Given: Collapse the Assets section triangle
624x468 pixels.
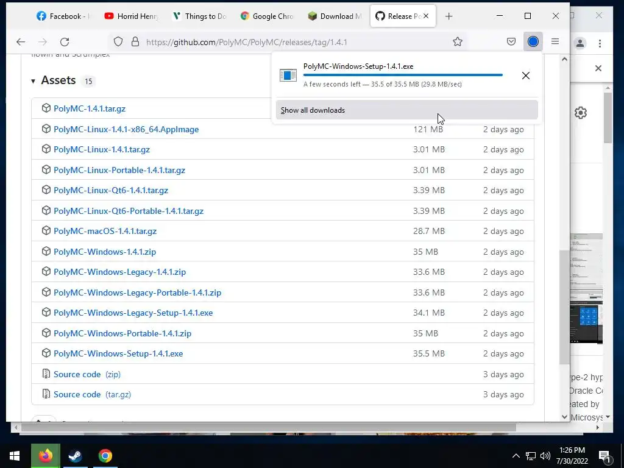Looking at the screenshot, I should 33,81.
